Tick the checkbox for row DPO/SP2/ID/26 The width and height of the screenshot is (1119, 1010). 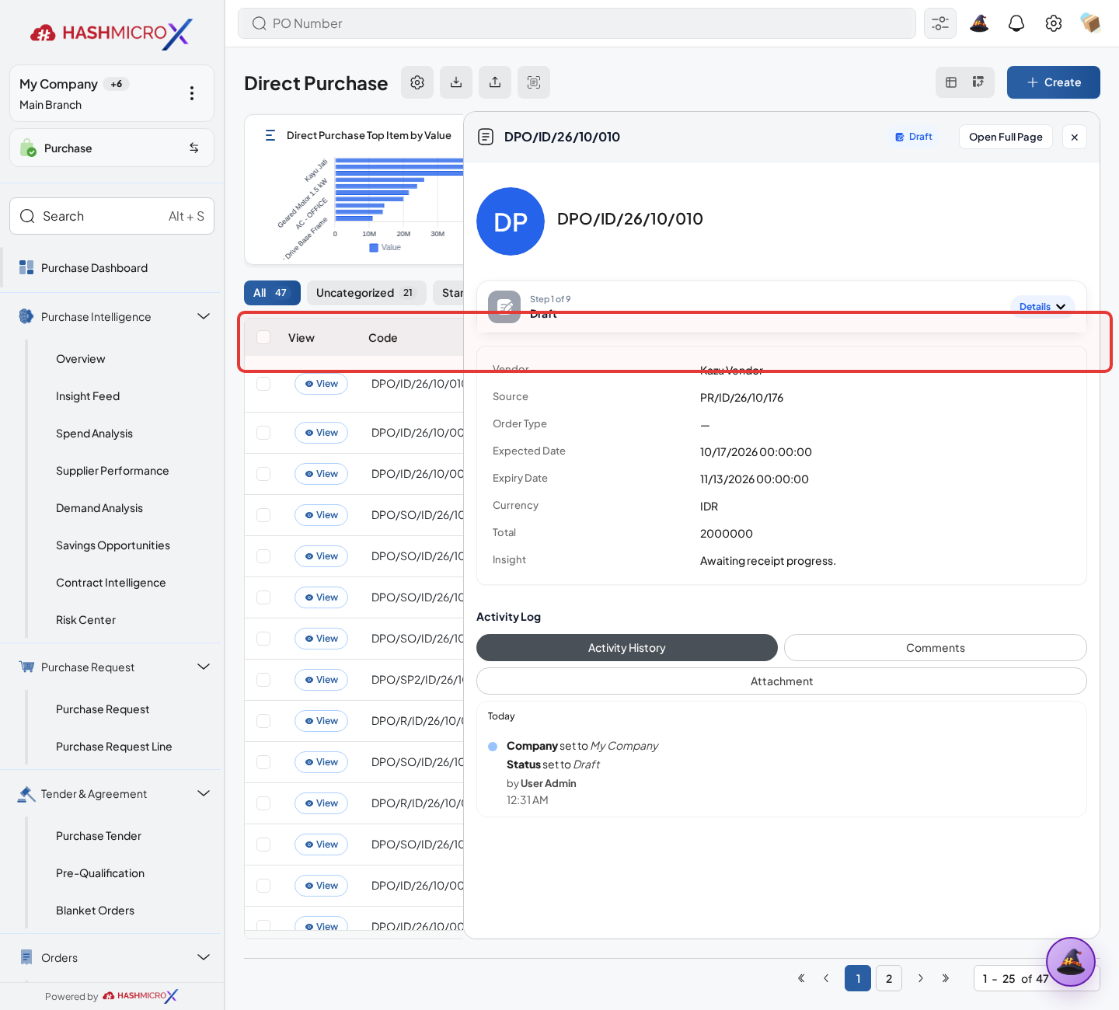coord(263,680)
